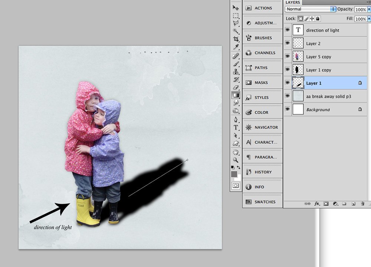Select the Custom Shape tool
The height and width of the screenshot is (267, 371).
click(x=236, y=143)
